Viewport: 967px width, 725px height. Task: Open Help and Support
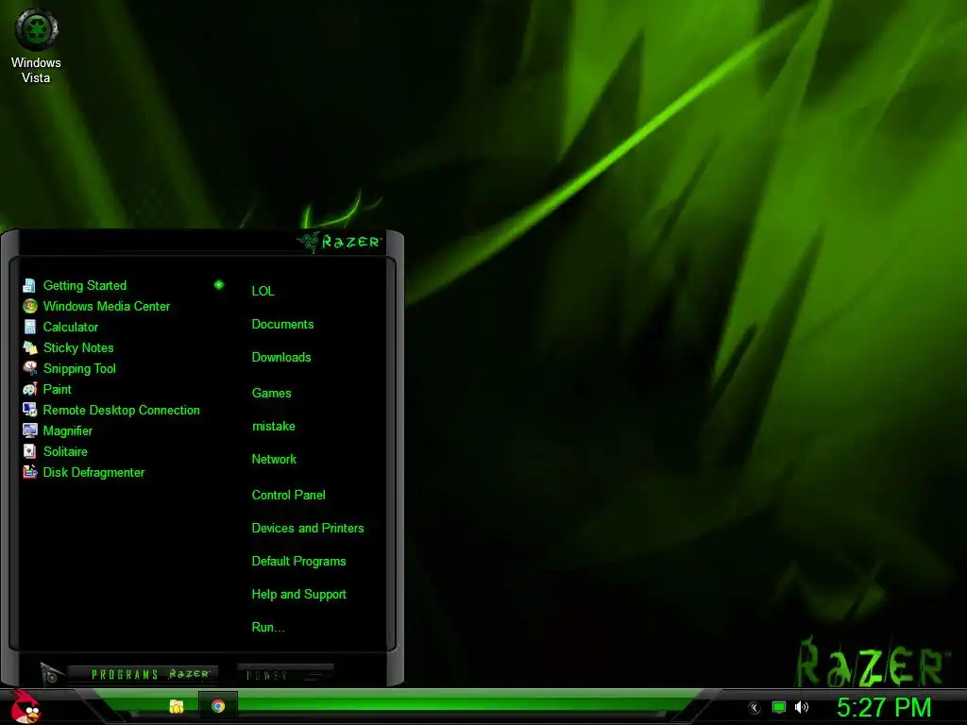coord(298,595)
